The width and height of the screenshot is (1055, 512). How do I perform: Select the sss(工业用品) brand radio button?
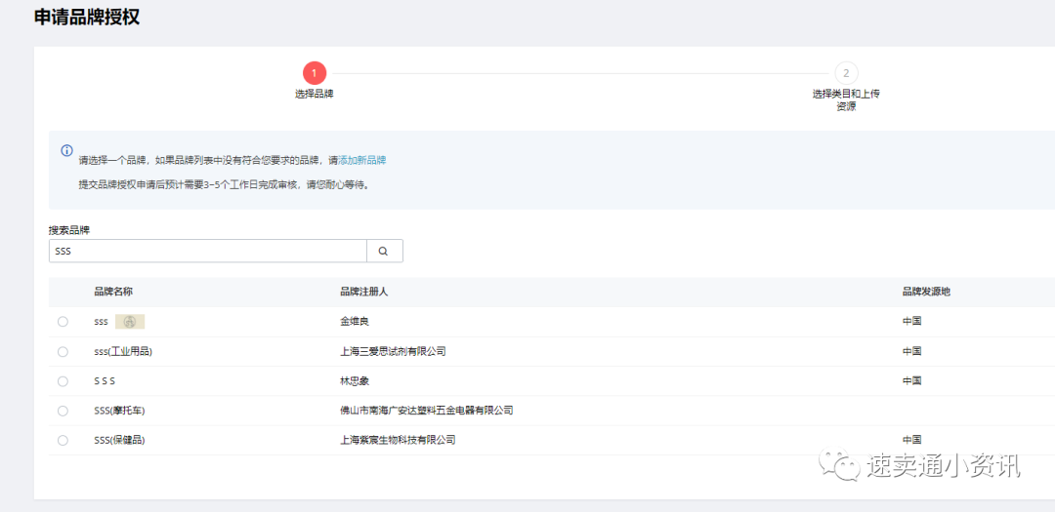pyautogui.click(x=63, y=351)
